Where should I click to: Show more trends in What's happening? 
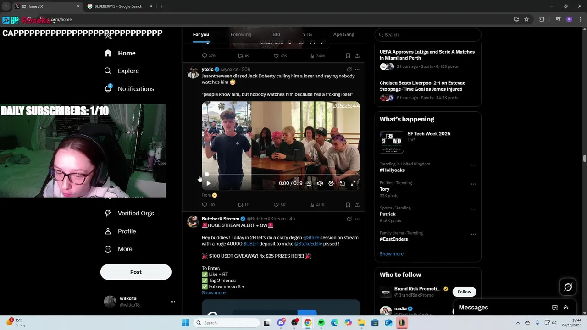[x=391, y=254]
